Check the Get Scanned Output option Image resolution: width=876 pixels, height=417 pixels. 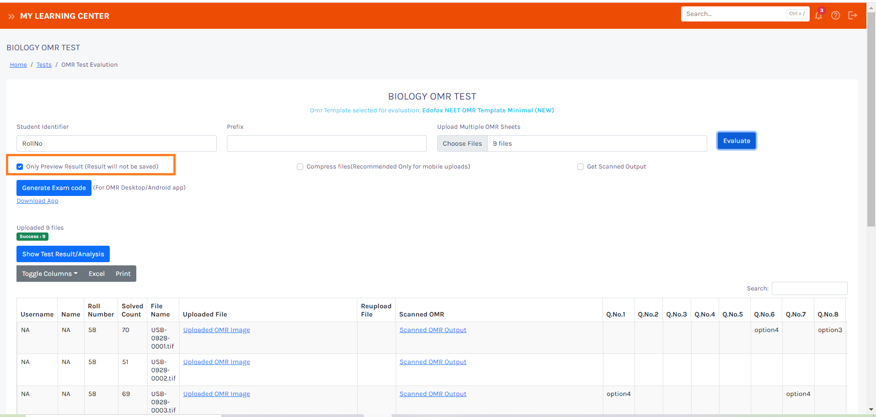click(580, 167)
